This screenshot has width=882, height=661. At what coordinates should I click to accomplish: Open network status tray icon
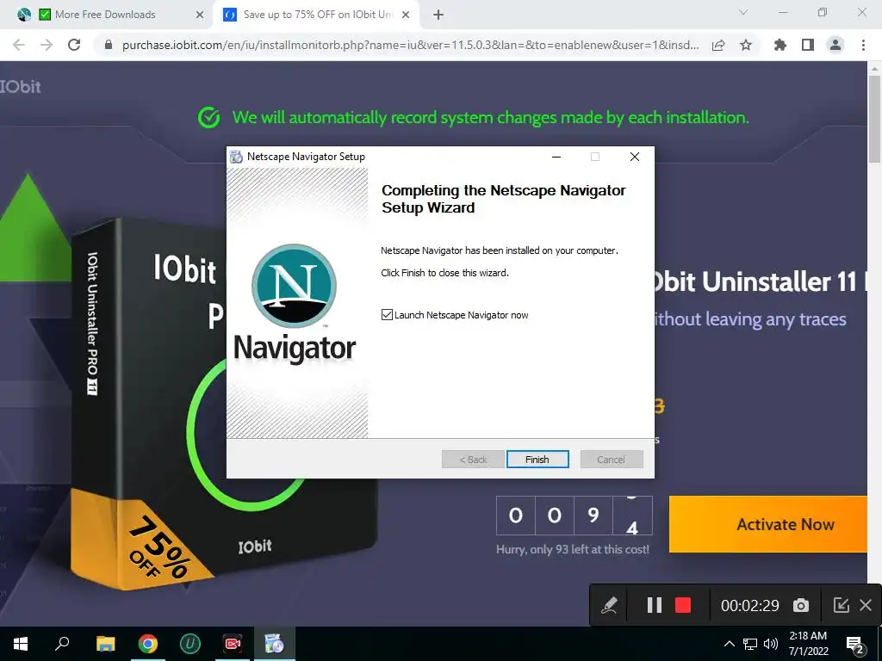pyautogui.click(x=750, y=644)
